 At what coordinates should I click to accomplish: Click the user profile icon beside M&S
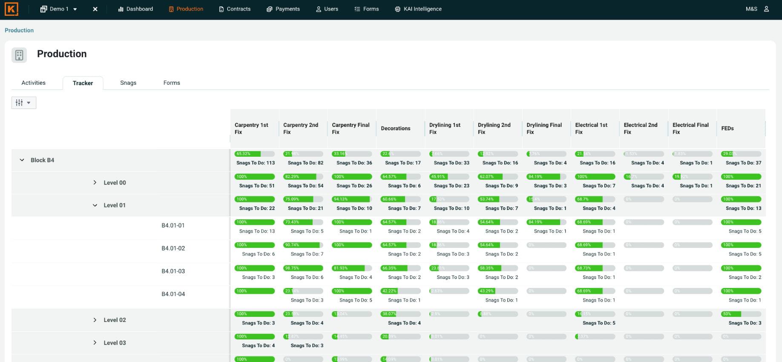pyautogui.click(x=766, y=9)
